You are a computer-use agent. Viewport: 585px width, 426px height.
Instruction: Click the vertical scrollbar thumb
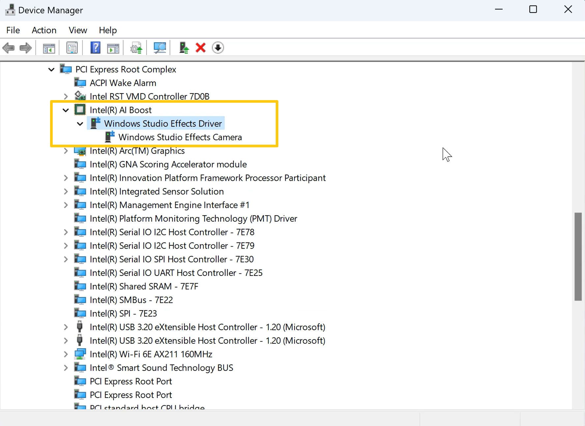578,256
